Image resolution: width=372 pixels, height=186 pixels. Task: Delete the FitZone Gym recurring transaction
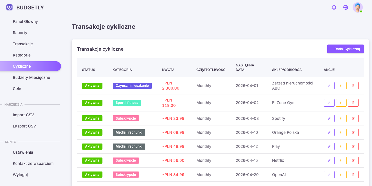353,103
